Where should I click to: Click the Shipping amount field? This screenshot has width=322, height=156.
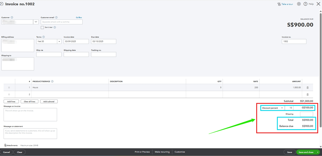click(x=307, y=114)
